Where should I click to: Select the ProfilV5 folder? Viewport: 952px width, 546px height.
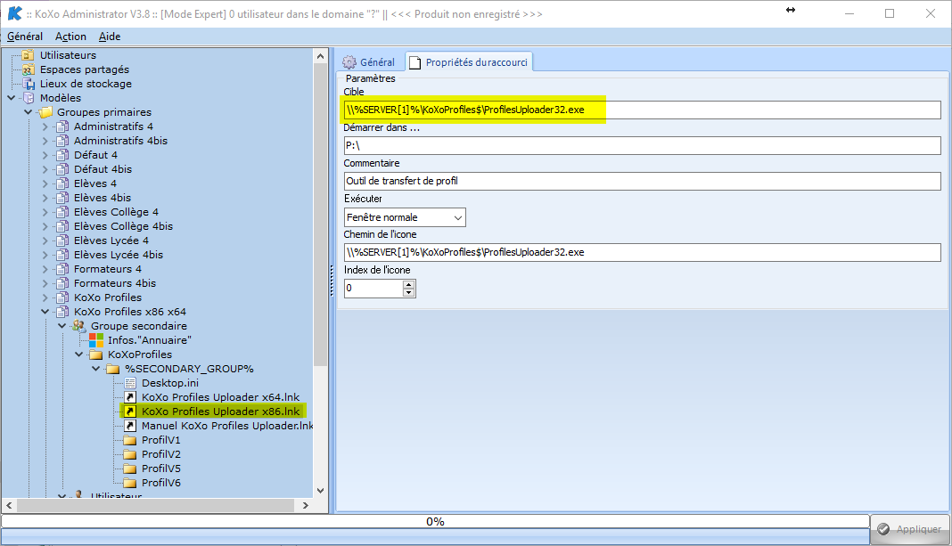pos(160,469)
